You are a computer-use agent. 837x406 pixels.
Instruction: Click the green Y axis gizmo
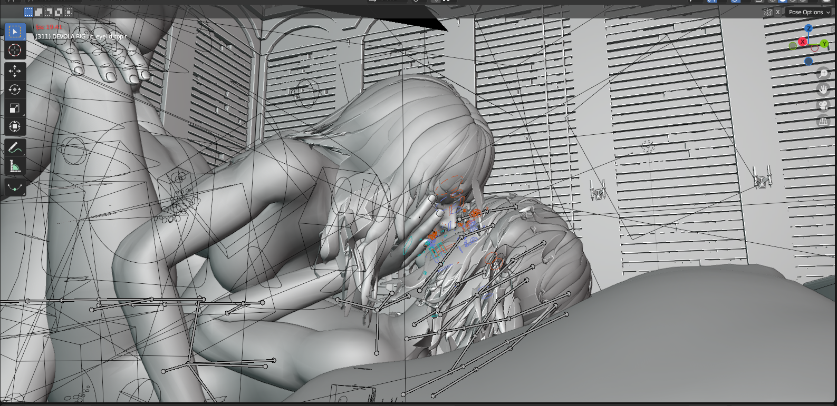[x=824, y=44]
